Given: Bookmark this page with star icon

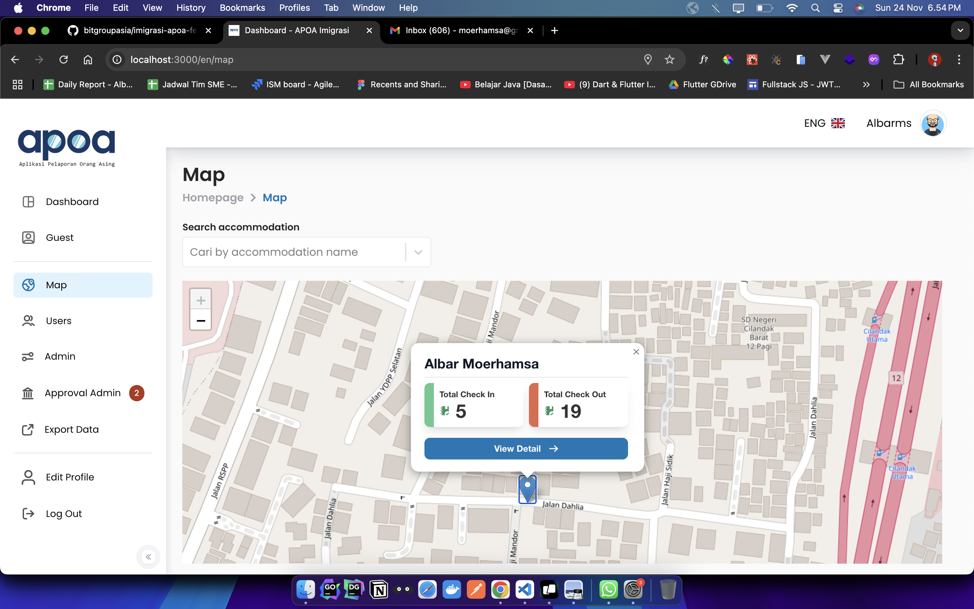Looking at the screenshot, I should pos(669,60).
